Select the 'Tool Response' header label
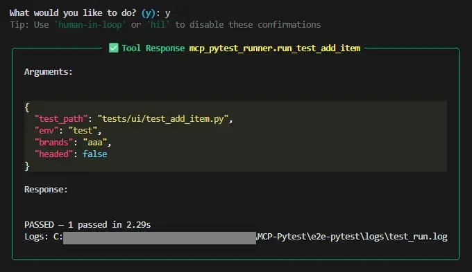This screenshot has width=472, height=272. tap(153, 48)
